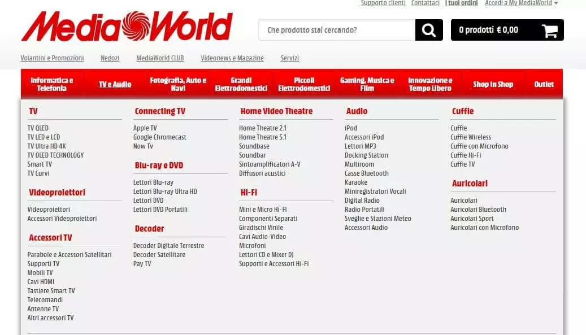Open TV Curvi
This screenshot has width=586, height=335.
[x=38, y=173]
